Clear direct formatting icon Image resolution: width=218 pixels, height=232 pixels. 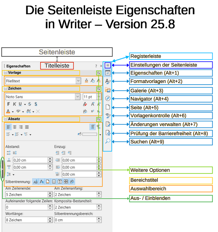pos(85,104)
